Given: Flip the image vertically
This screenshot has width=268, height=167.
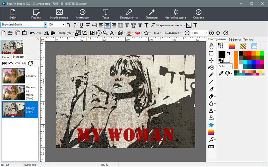Looking at the screenshot, I should coord(53,33).
